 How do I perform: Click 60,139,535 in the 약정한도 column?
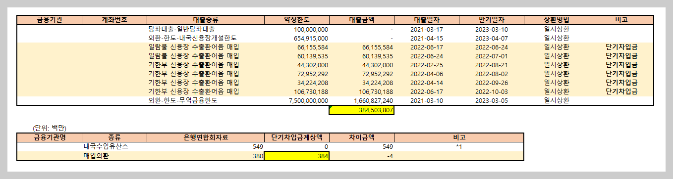(x=297, y=56)
